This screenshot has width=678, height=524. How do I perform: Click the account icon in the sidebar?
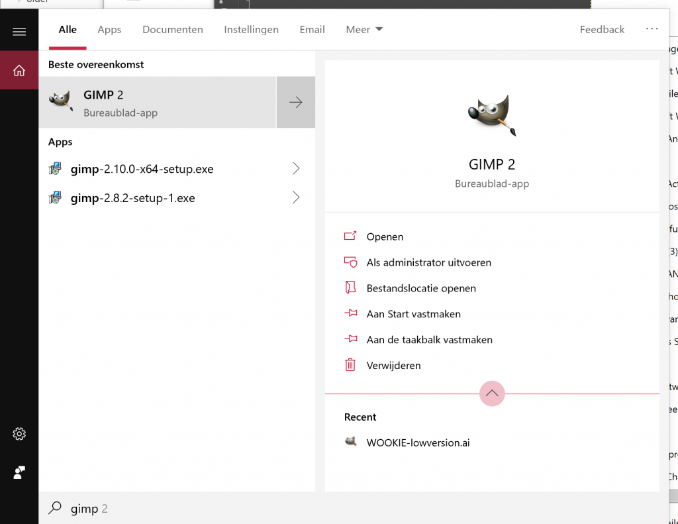point(17,472)
